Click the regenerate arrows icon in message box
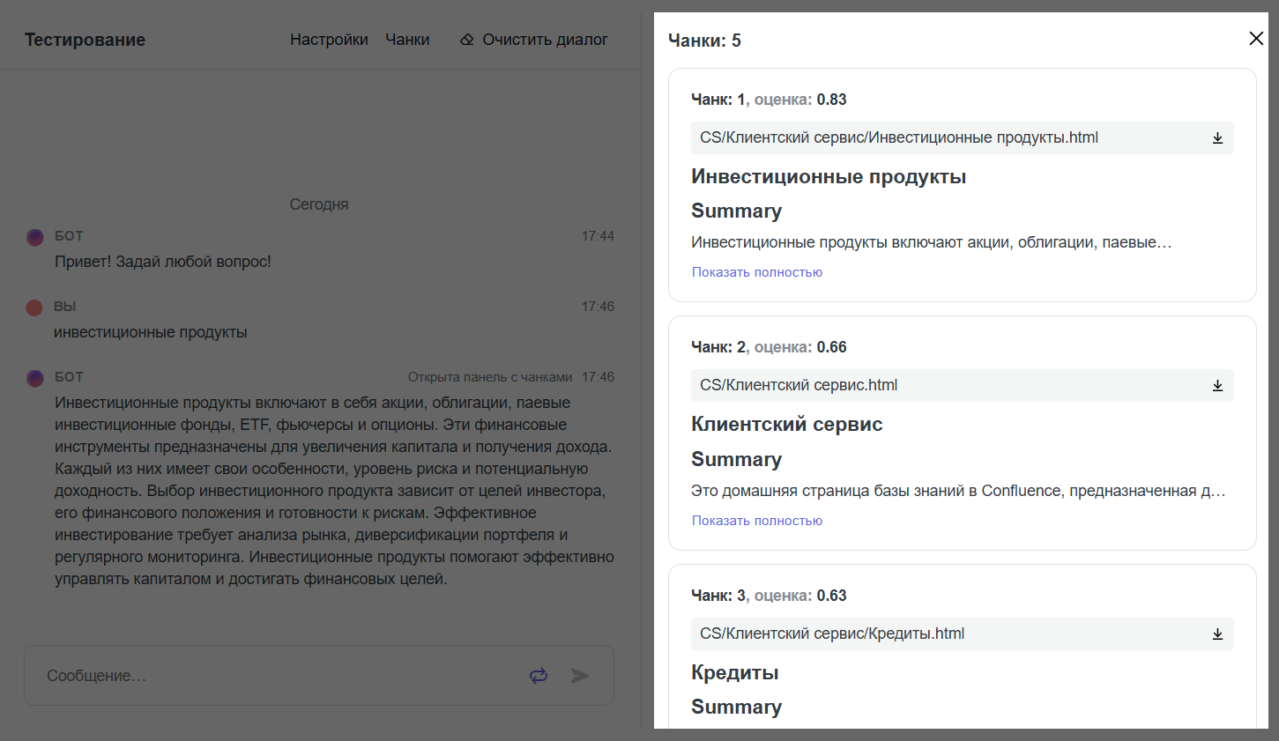This screenshot has height=741, width=1279. pyautogui.click(x=539, y=676)
